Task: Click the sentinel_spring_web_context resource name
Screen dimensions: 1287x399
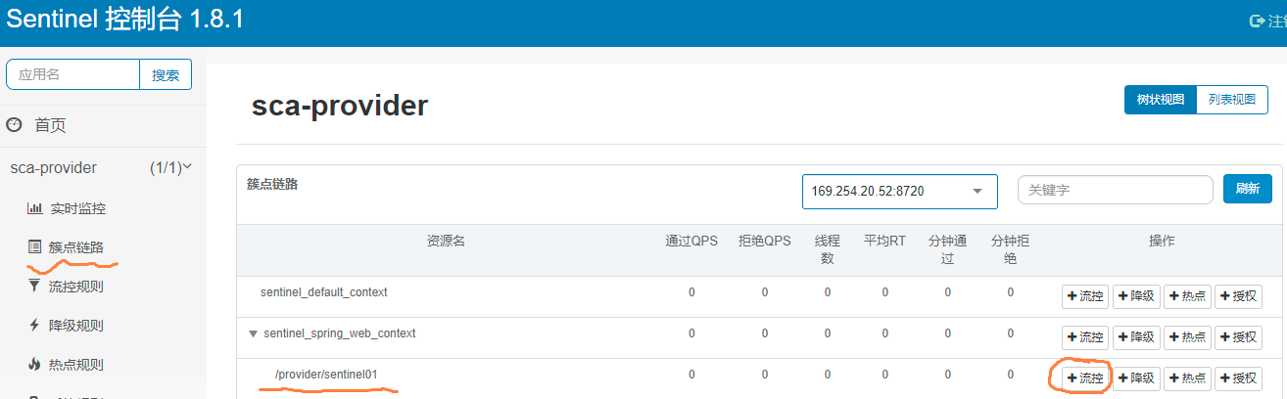Action: (340, 333)
